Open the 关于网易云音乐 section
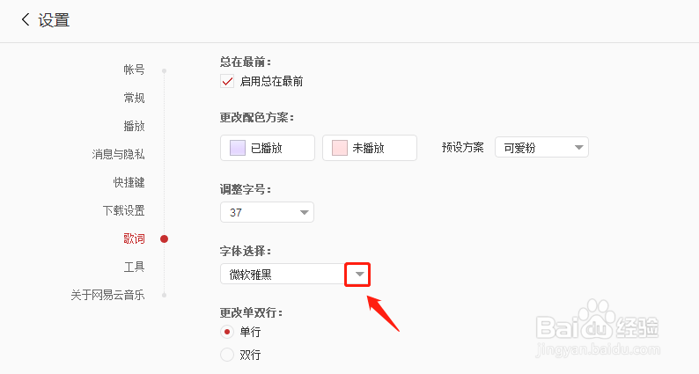The width and height of the screenshot is (699, 374). point(107,295)
